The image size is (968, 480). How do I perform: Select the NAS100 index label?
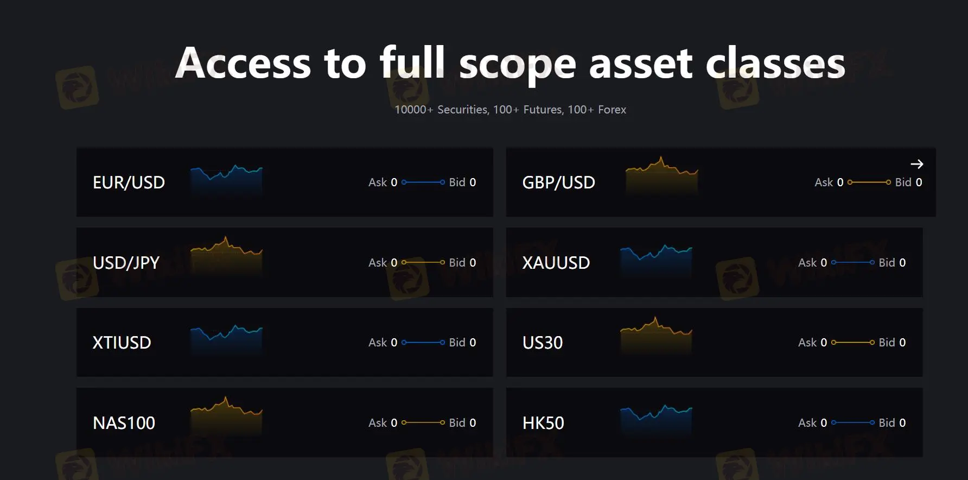click(x=124, y=423)
